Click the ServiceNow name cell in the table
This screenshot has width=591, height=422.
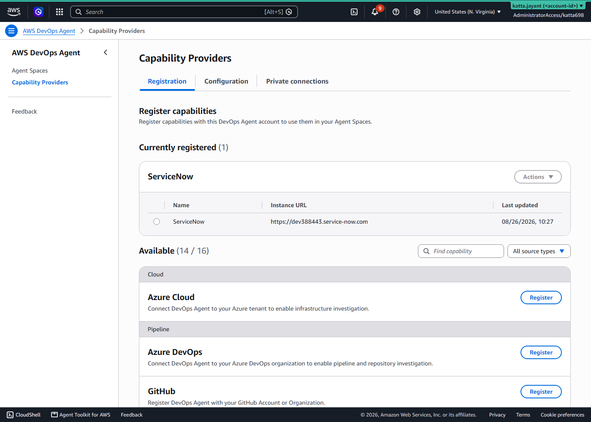[x=189, y=222]
